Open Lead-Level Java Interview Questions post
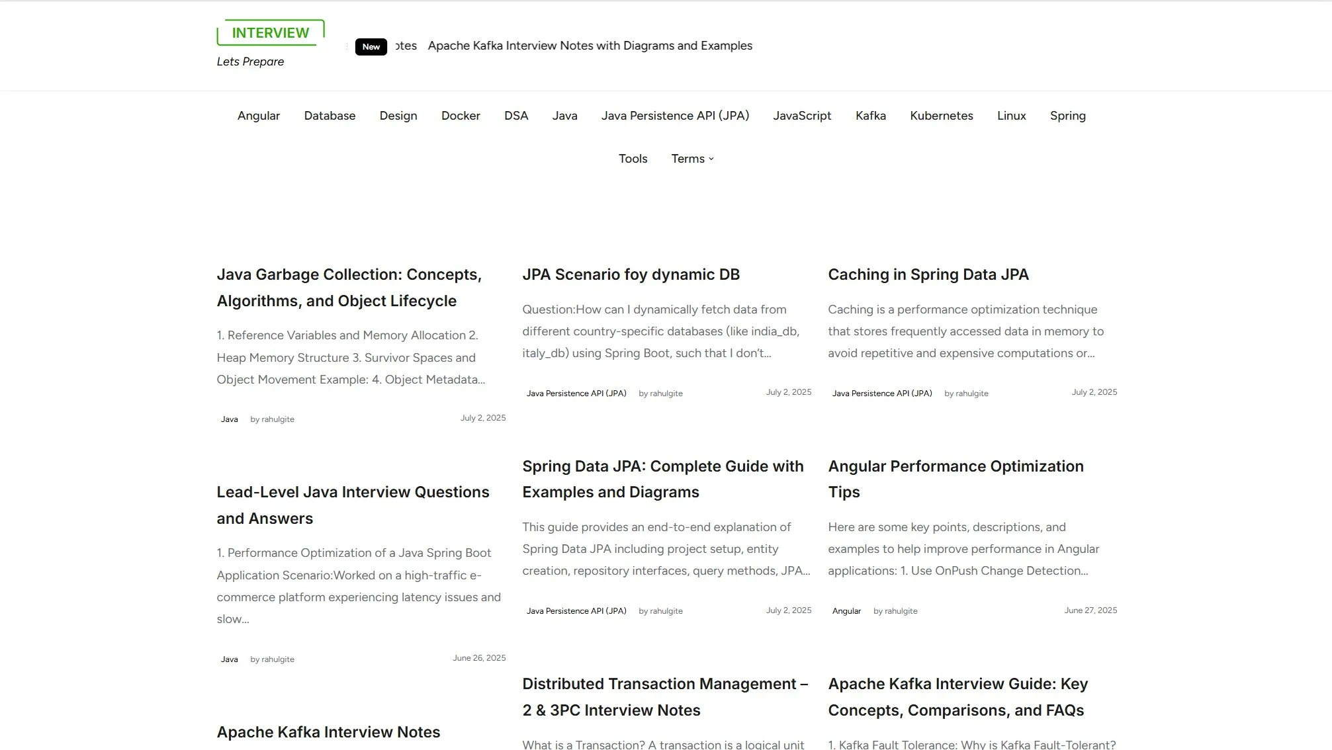Image resolution: width=1332 pixels, height=750 pixels. tap(353, 505)
